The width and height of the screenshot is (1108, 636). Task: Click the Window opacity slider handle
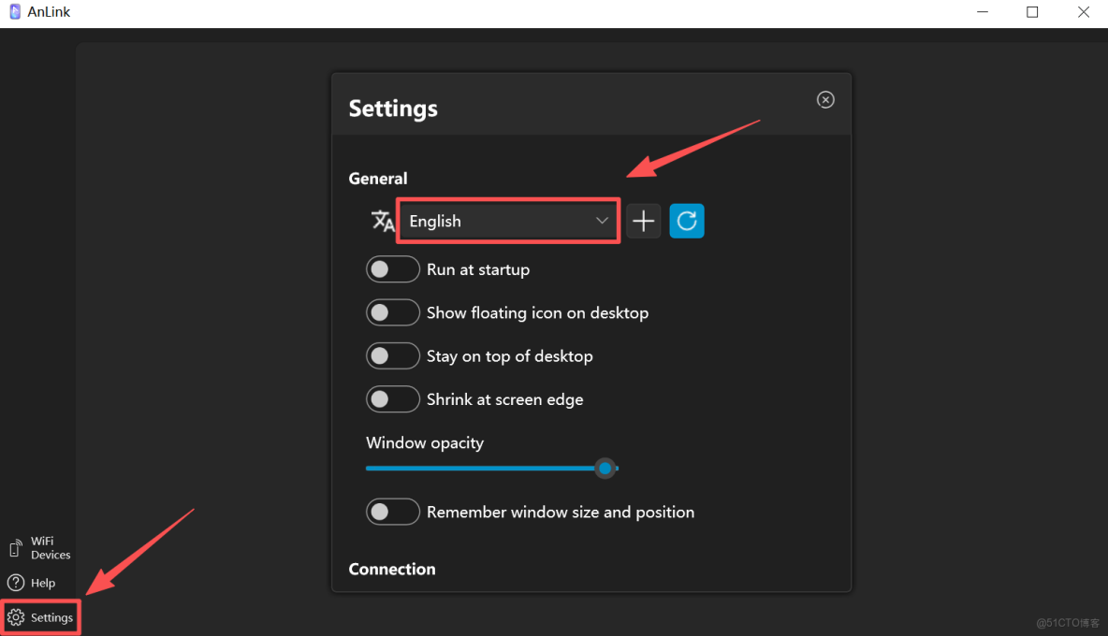click(x=605, y=468)
